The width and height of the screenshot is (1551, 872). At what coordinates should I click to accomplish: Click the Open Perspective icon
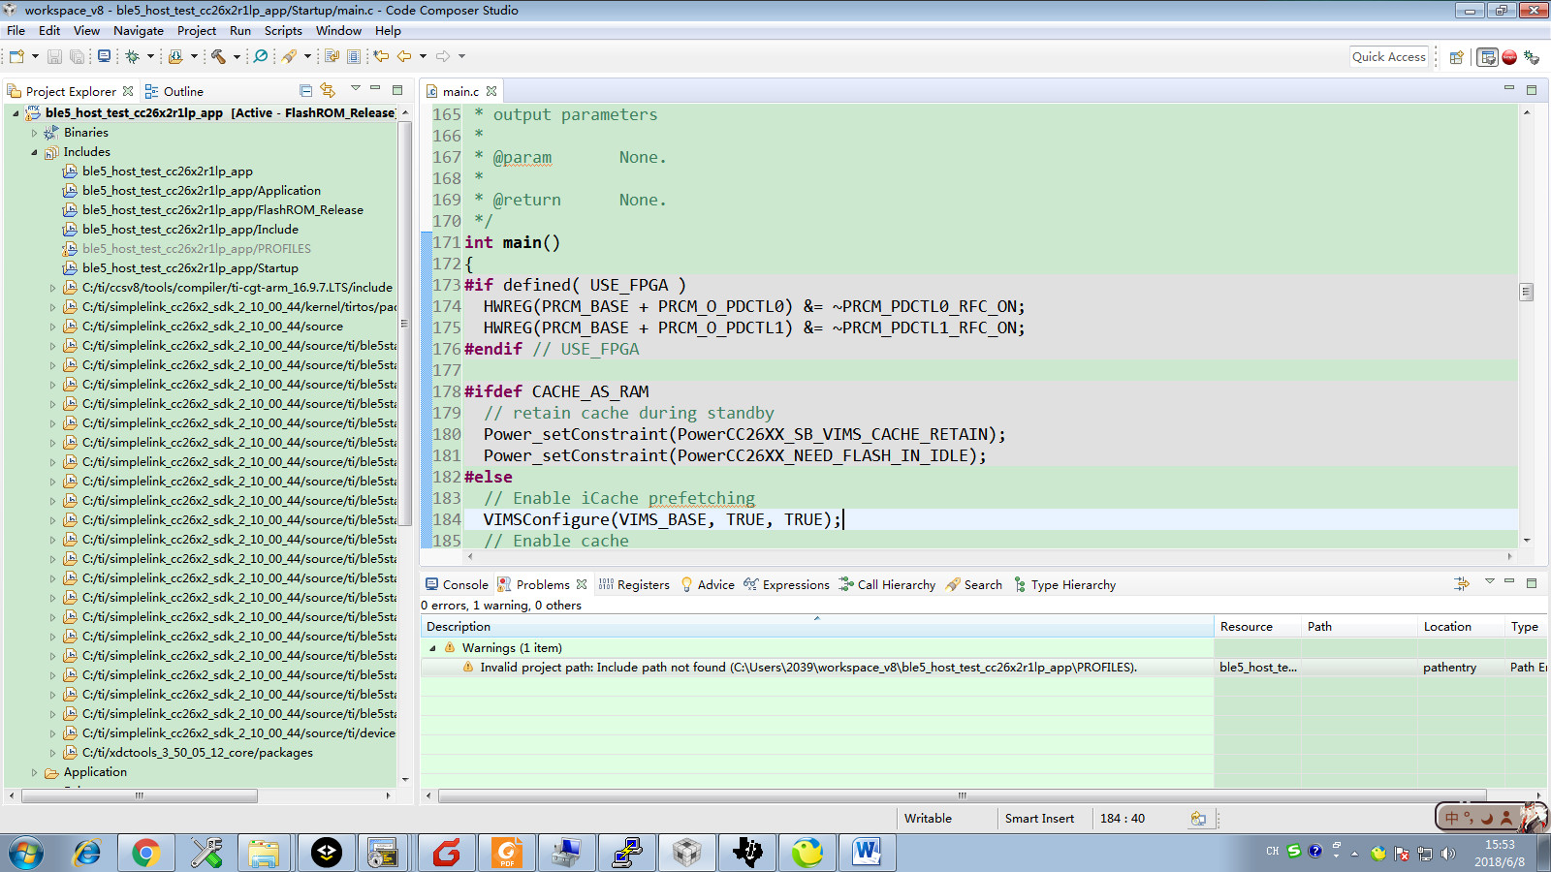(x=1456, y=57)
